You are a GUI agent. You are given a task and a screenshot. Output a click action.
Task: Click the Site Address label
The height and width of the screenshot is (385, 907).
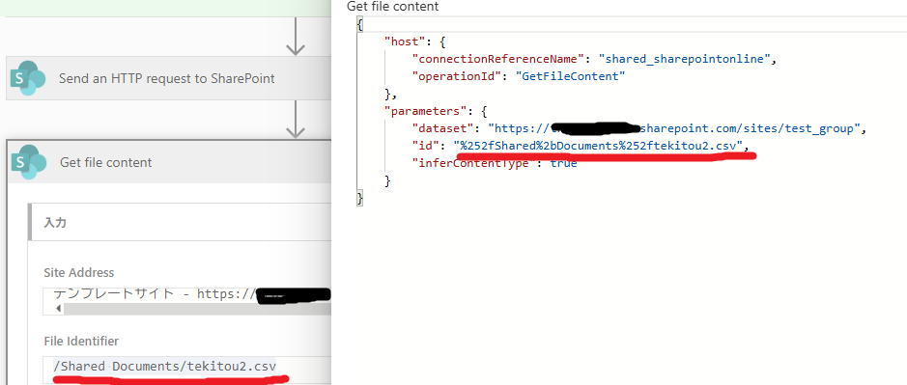[78, 272]
